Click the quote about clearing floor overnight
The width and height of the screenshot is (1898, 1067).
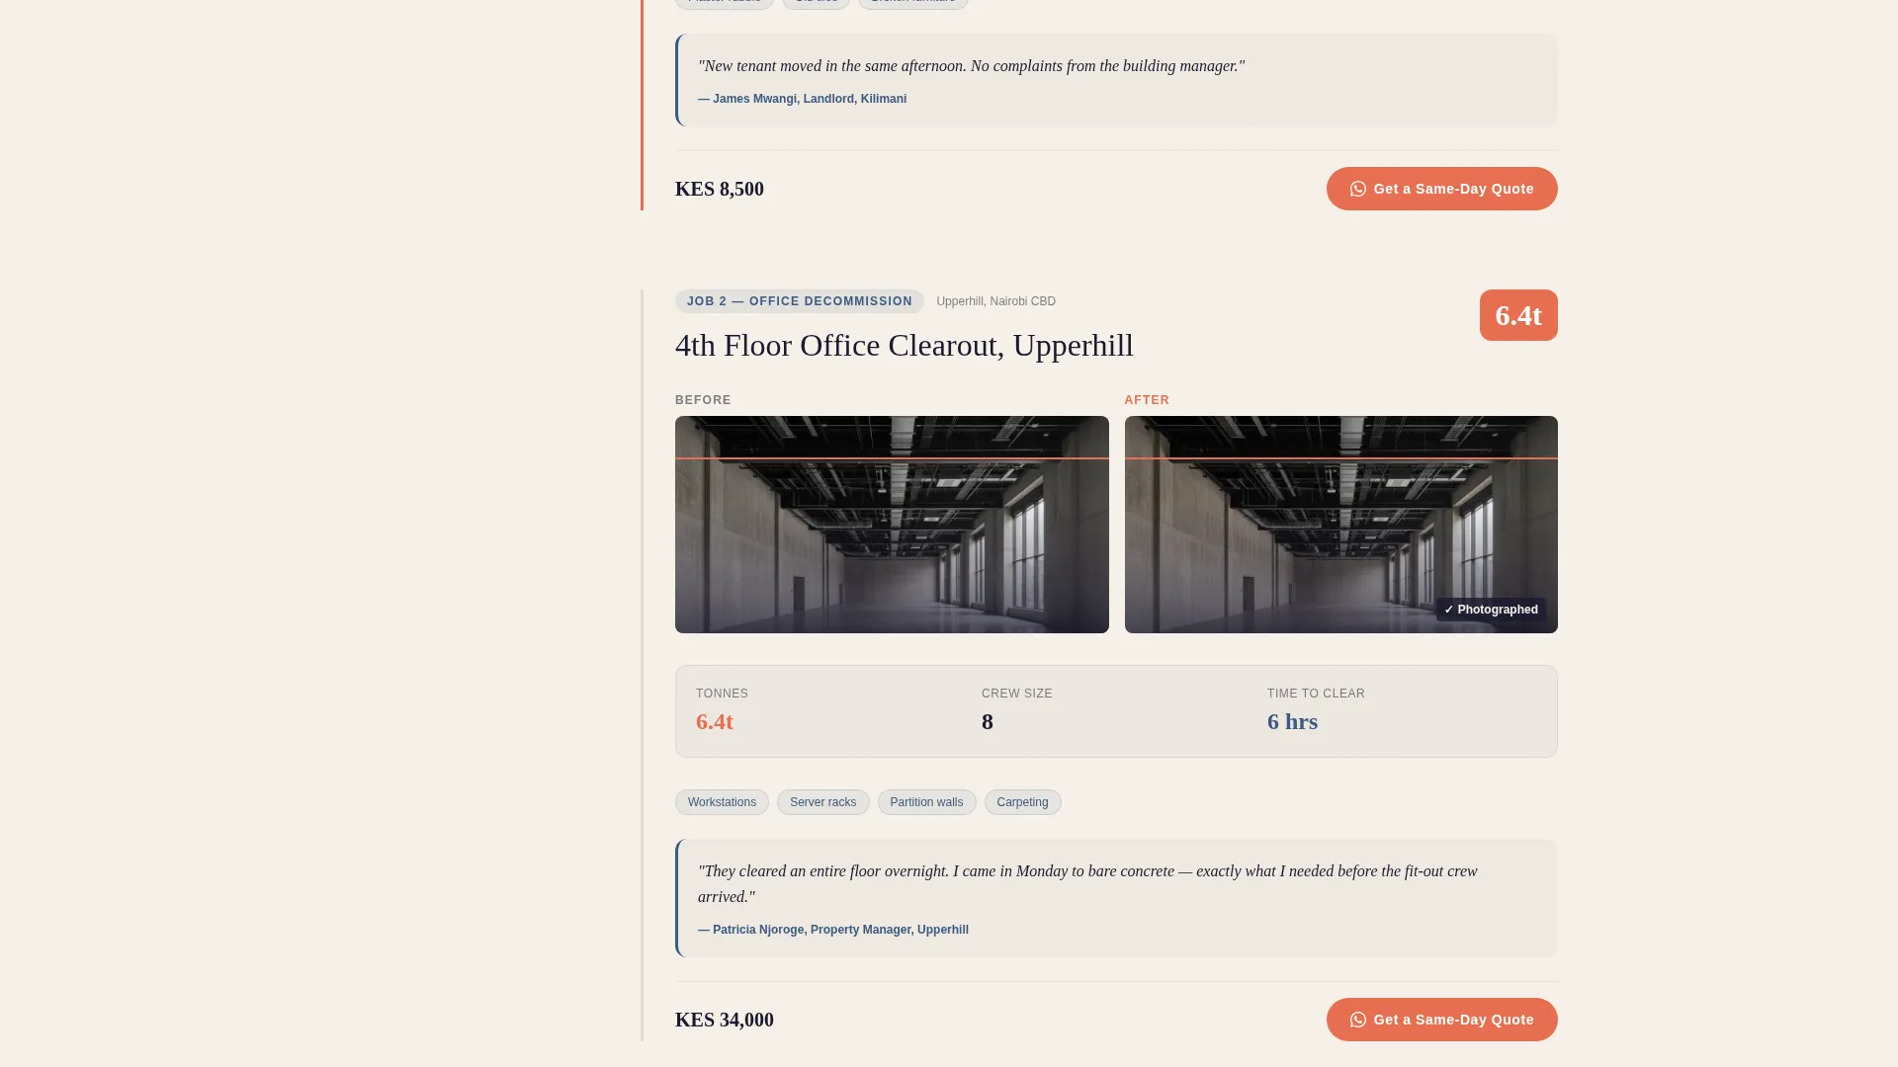tap(1087, 884)
